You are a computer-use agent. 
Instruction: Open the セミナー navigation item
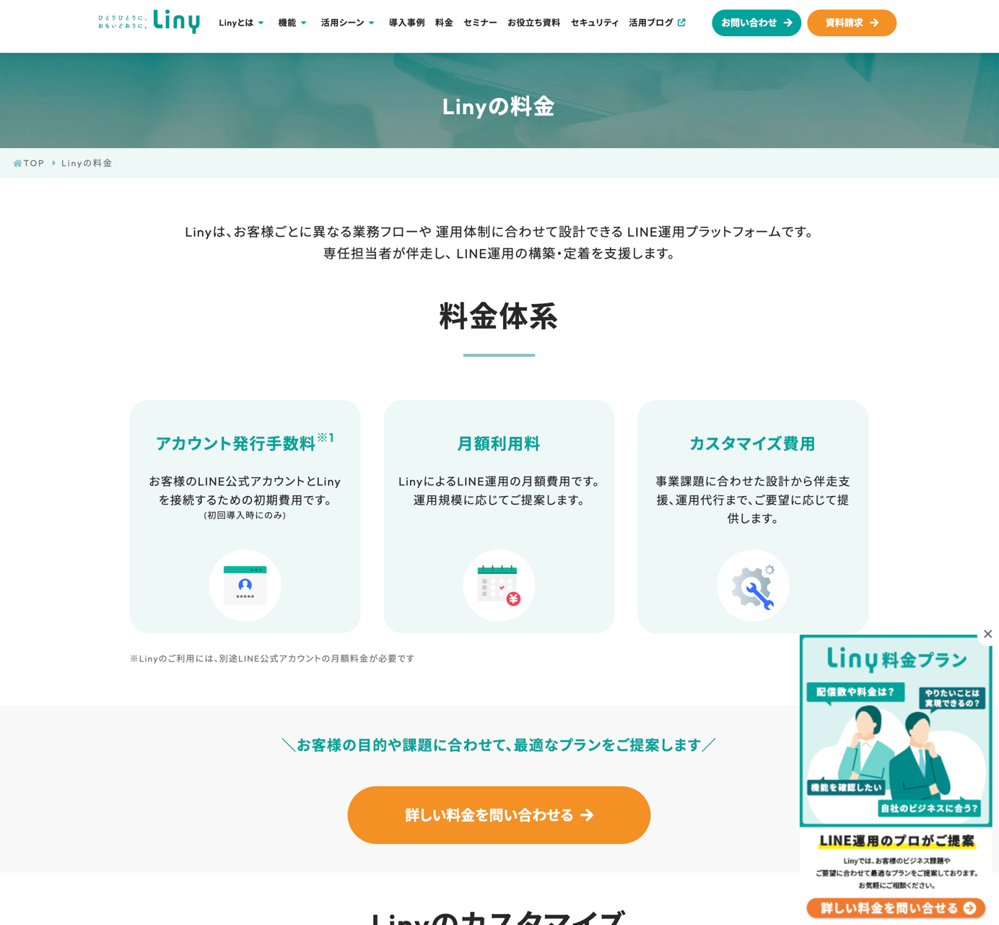coord(480,23)
